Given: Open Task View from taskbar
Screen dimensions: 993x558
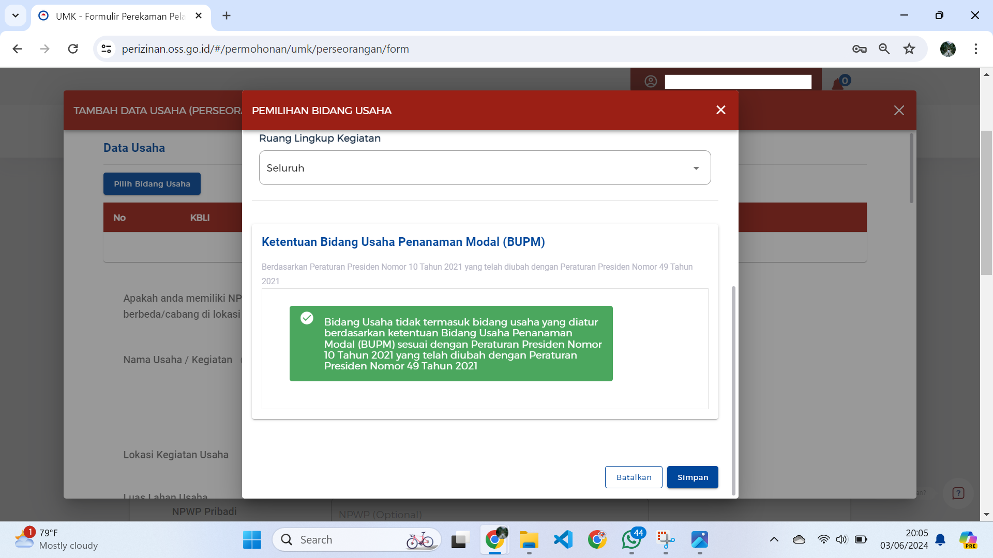Looking at the screenshot, I should 459,540.
